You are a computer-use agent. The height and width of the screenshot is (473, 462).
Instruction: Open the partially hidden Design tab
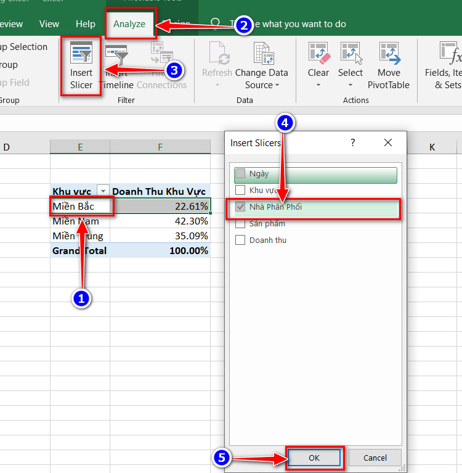coord(177,24)
